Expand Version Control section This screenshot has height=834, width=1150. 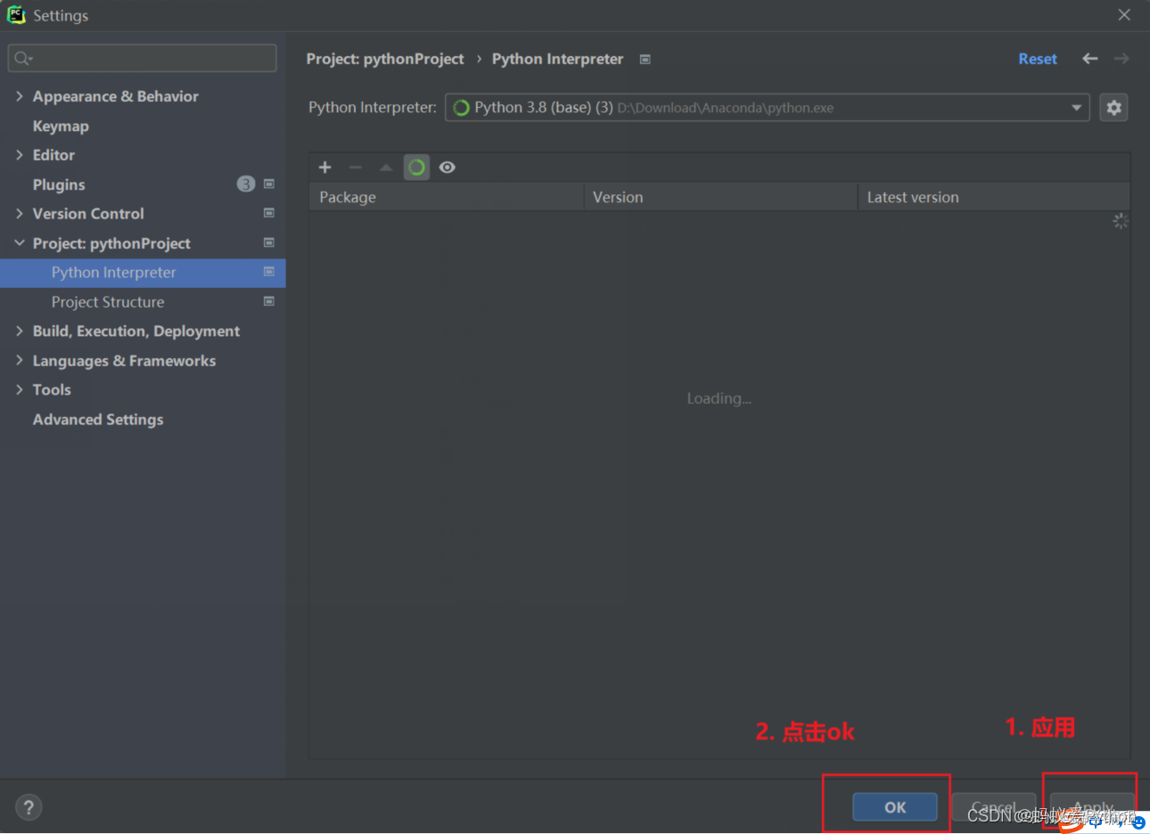[20, 214]
